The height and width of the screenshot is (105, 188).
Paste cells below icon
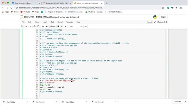pos(38,26)
